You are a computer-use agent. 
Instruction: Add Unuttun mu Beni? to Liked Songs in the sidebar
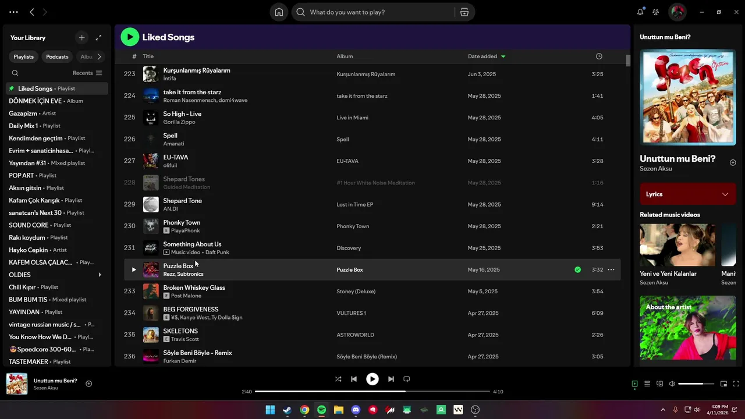coord(733,163)
